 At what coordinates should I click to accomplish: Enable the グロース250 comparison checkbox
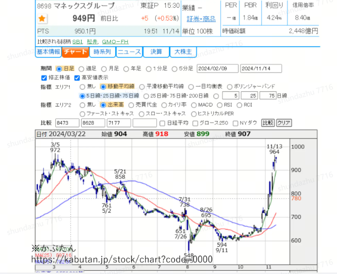point(195,124)
